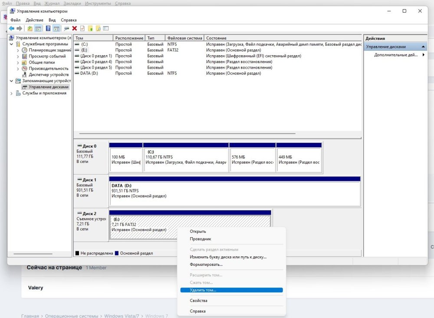Click the Forward arrow toolbar icon
This screenshot has width=434, height=318.
click(x=19, y=29)
